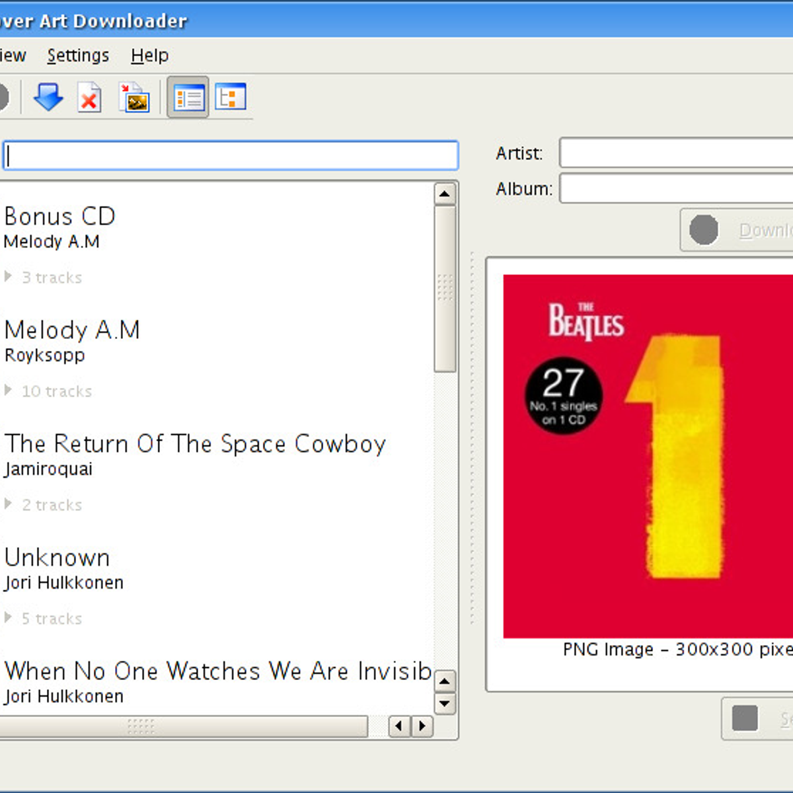Click the gray circle icon in the toolbar
Screen dimensions: 793x793
pyautogui.click(x=3, y=98)
